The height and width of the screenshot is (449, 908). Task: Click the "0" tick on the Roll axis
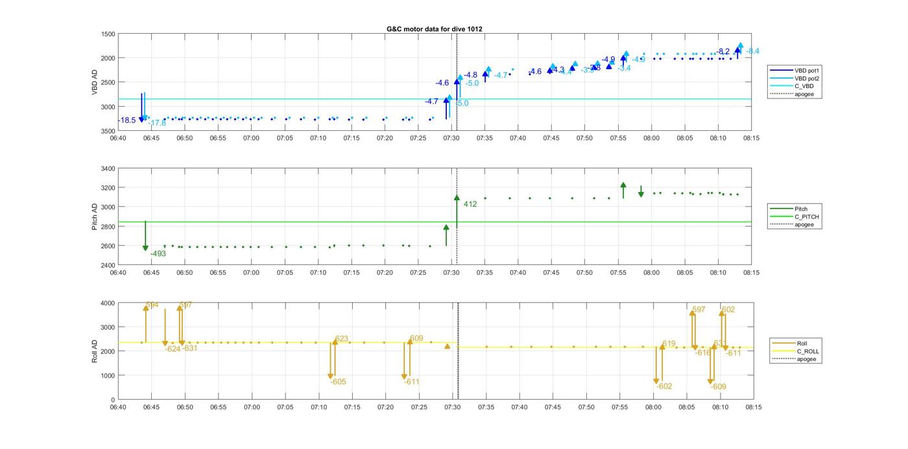[113, 400]
